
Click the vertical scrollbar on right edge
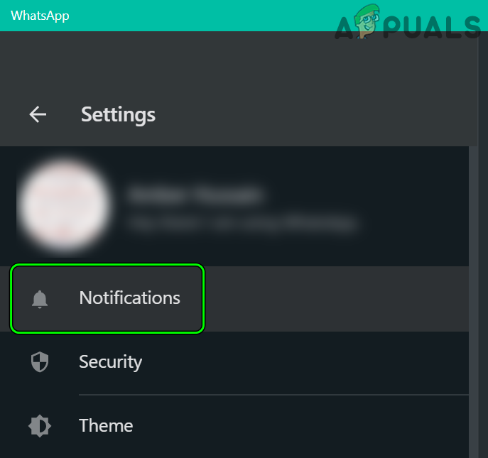(473, 298)
